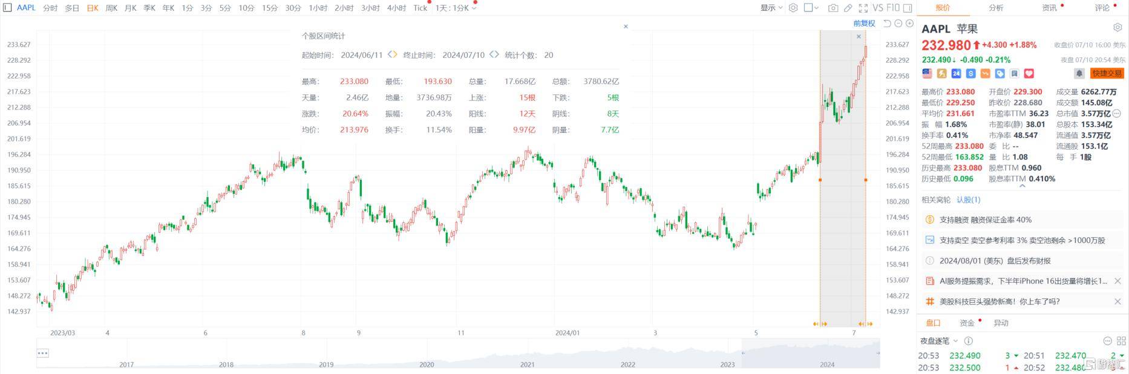Click 2020 on the timeline overview
Image resolution: width=1129 pixels, height=374 pixels.
(x=427, y=364)
